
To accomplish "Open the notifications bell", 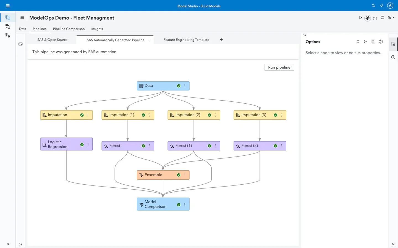I will [x=381, y=6].
